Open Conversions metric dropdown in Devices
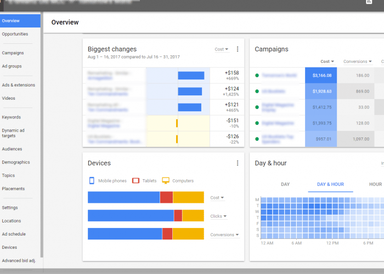384x274 pixels. coord(224,235)
